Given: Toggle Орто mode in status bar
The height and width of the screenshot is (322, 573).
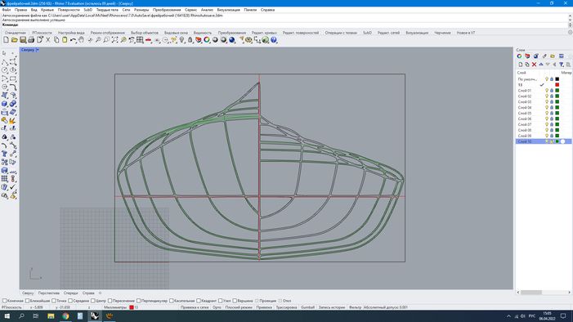Looking at the screenshot, I should click(217, 307).
